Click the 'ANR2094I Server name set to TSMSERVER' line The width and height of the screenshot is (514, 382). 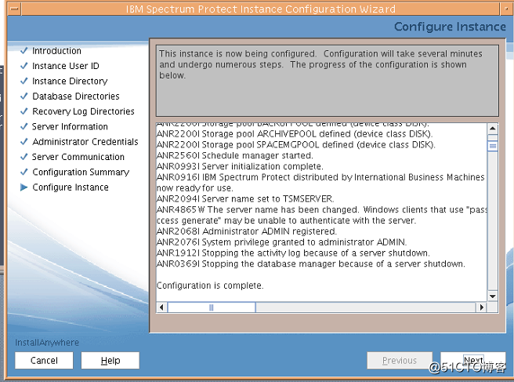[245, 199]
